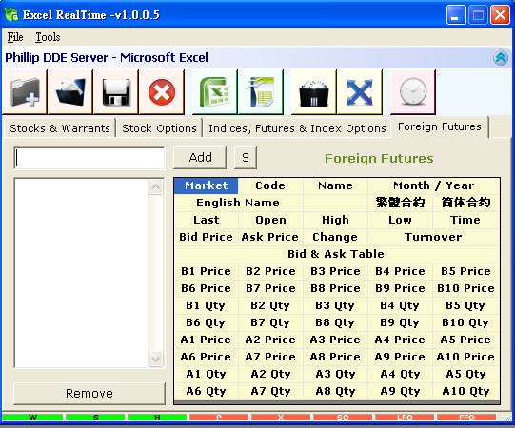Open the Tools menu
The image size is (515, 428).
[48, 37]
